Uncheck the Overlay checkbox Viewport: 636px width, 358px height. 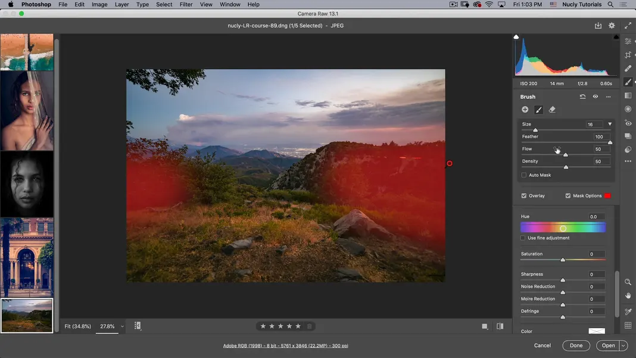523,195
